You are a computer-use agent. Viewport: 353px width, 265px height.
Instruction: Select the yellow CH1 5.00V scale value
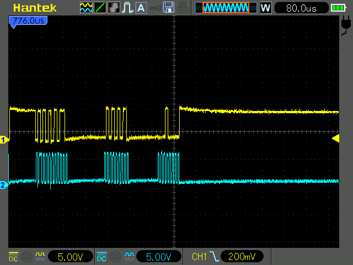click(x=71, y=257)
